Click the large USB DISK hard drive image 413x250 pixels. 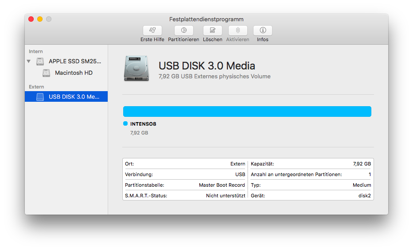point(137,69)
